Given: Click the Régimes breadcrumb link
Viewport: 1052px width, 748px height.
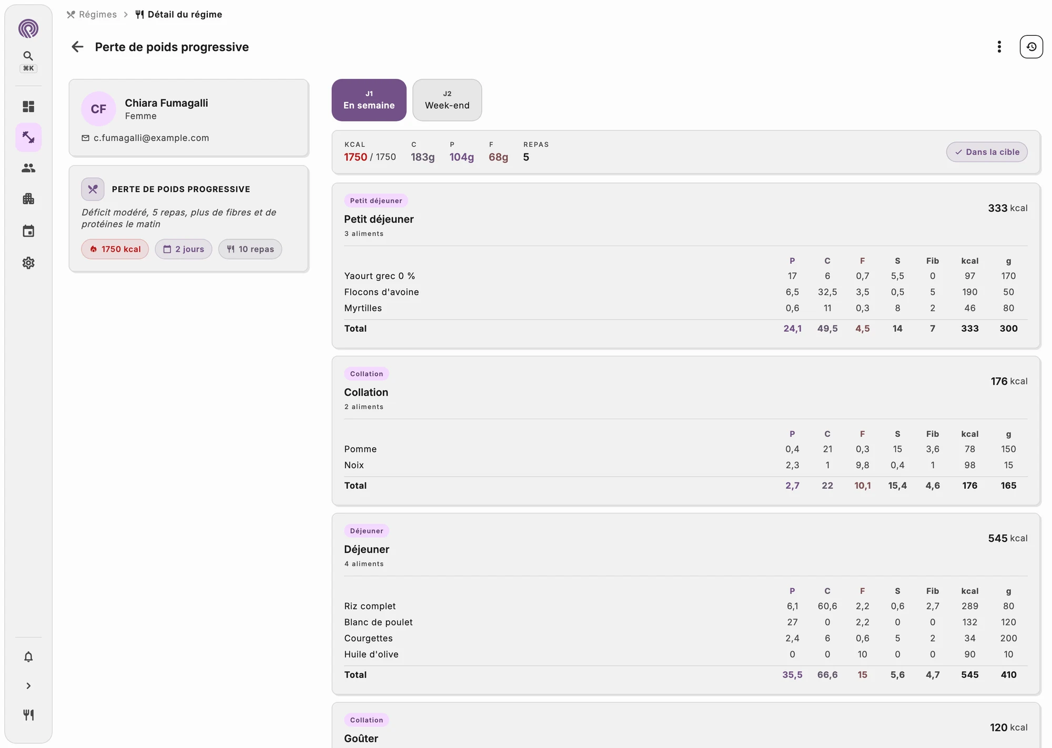Looking at the screenshot, I should pyautogui.click(x=92, y=14).
